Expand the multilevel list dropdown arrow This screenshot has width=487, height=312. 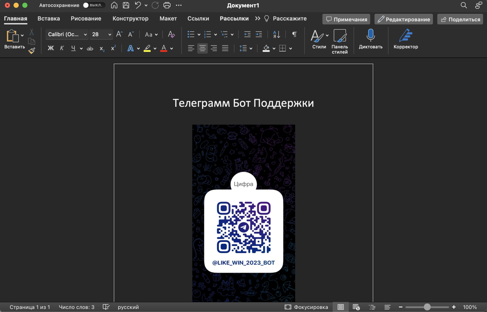point(232,35)
